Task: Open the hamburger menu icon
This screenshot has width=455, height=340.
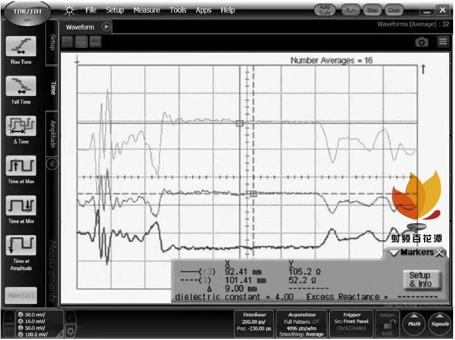Action: click(x=443, y=42)
